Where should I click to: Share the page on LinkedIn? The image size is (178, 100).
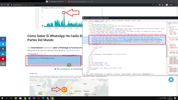click(x=3, y=54)
